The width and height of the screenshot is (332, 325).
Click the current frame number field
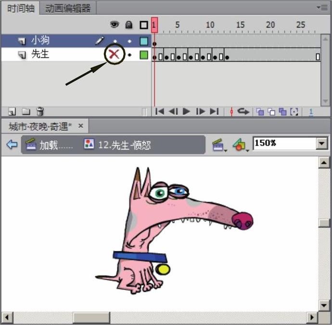coord(311,112)
